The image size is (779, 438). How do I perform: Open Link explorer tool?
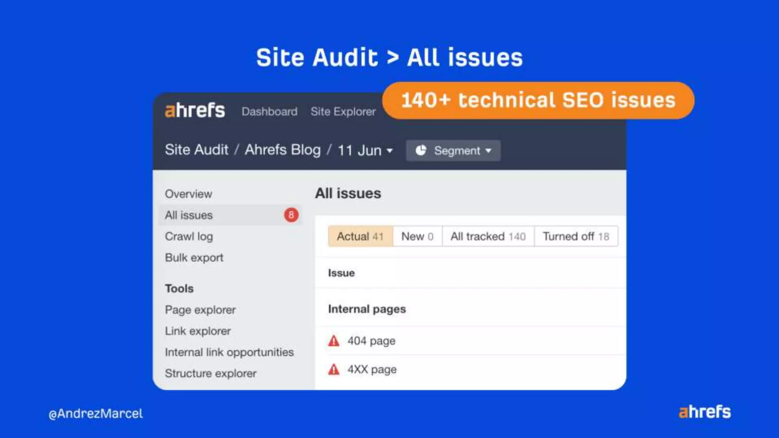[x=198, y=331]
